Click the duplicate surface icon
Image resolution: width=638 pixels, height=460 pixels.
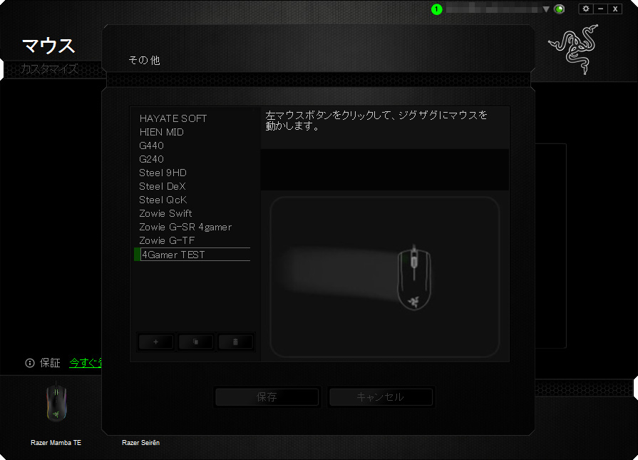point(196,342)
